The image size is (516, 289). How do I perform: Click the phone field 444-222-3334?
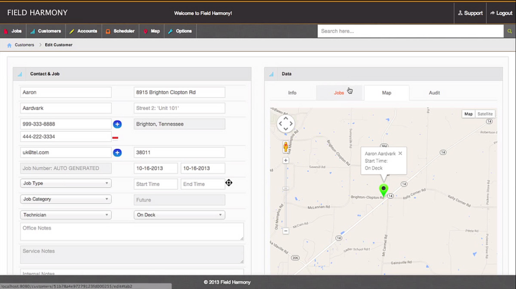(66, 136)
